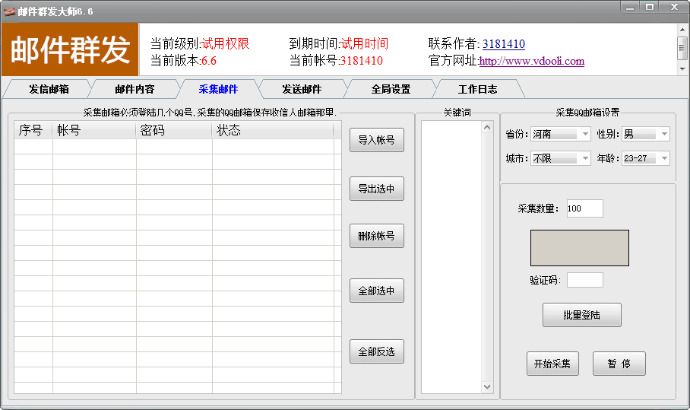This screenshot has height=410, width=690.
Task: Open the 工作日志 tab
Action: click(477, 89)
